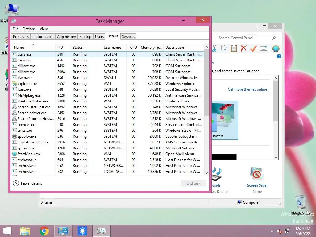Click the Classic Shell settings shell icon
The width and height of the screenshot is (316, 237).
point(276,48)
